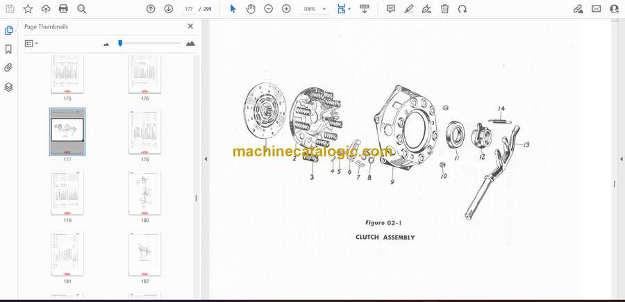Select the page 176 thumbnail
Screen dimensions: 625x302
[x=144, y=74]
